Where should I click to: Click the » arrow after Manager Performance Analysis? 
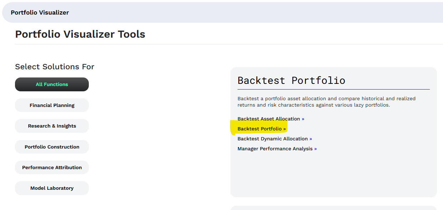click(x=315, y=149)
